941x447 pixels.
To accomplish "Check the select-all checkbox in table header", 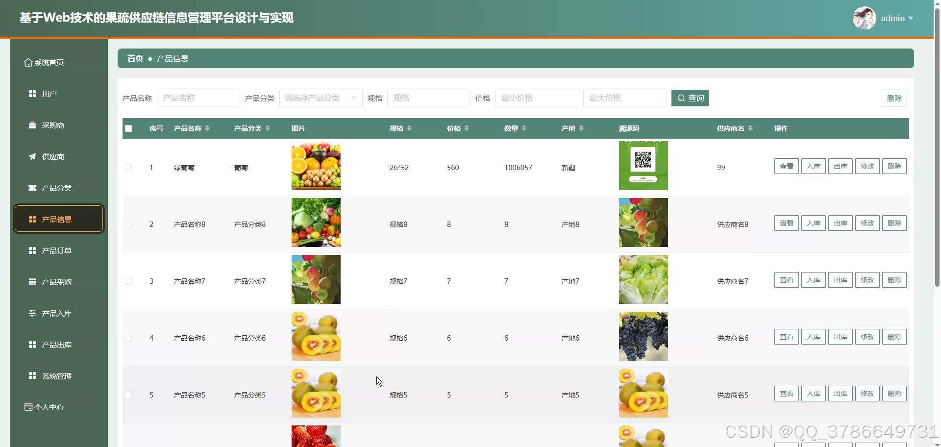I will [x=128, y=128].
